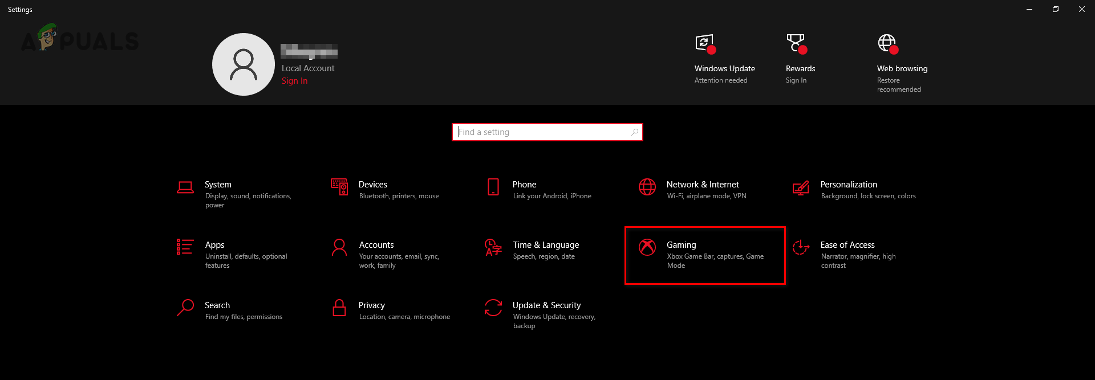The width and height of the screenshot is (1095, 380).
Task: Click the 'Attention needed' status text
Action: tap(721, 80)
